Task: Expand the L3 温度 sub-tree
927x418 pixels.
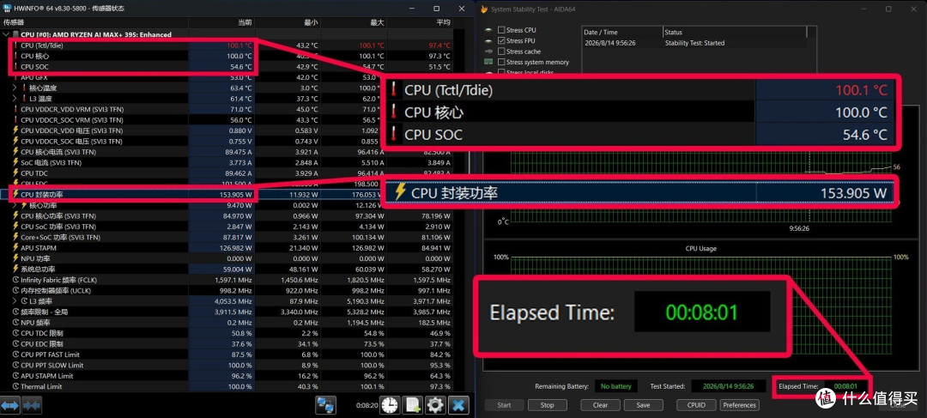Action: point(15,99)
